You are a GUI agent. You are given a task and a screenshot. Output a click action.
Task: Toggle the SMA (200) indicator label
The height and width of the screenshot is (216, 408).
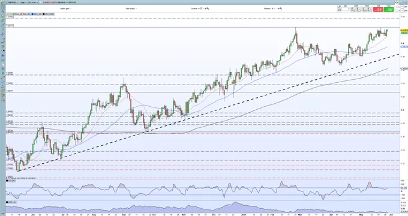tap(49, 14)
